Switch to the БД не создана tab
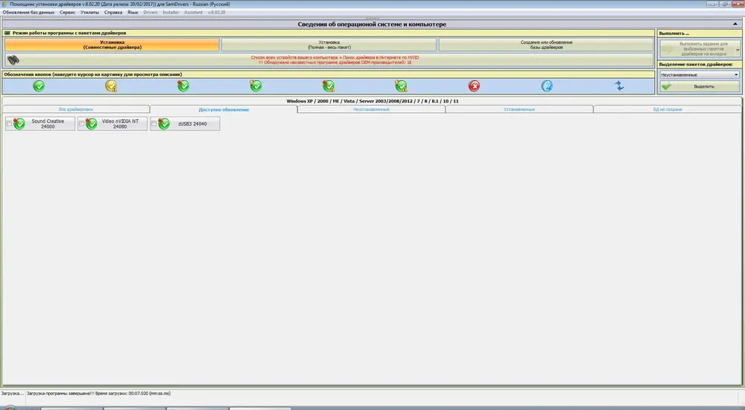This screenshot has height=410, width=745. click(667, 109)
